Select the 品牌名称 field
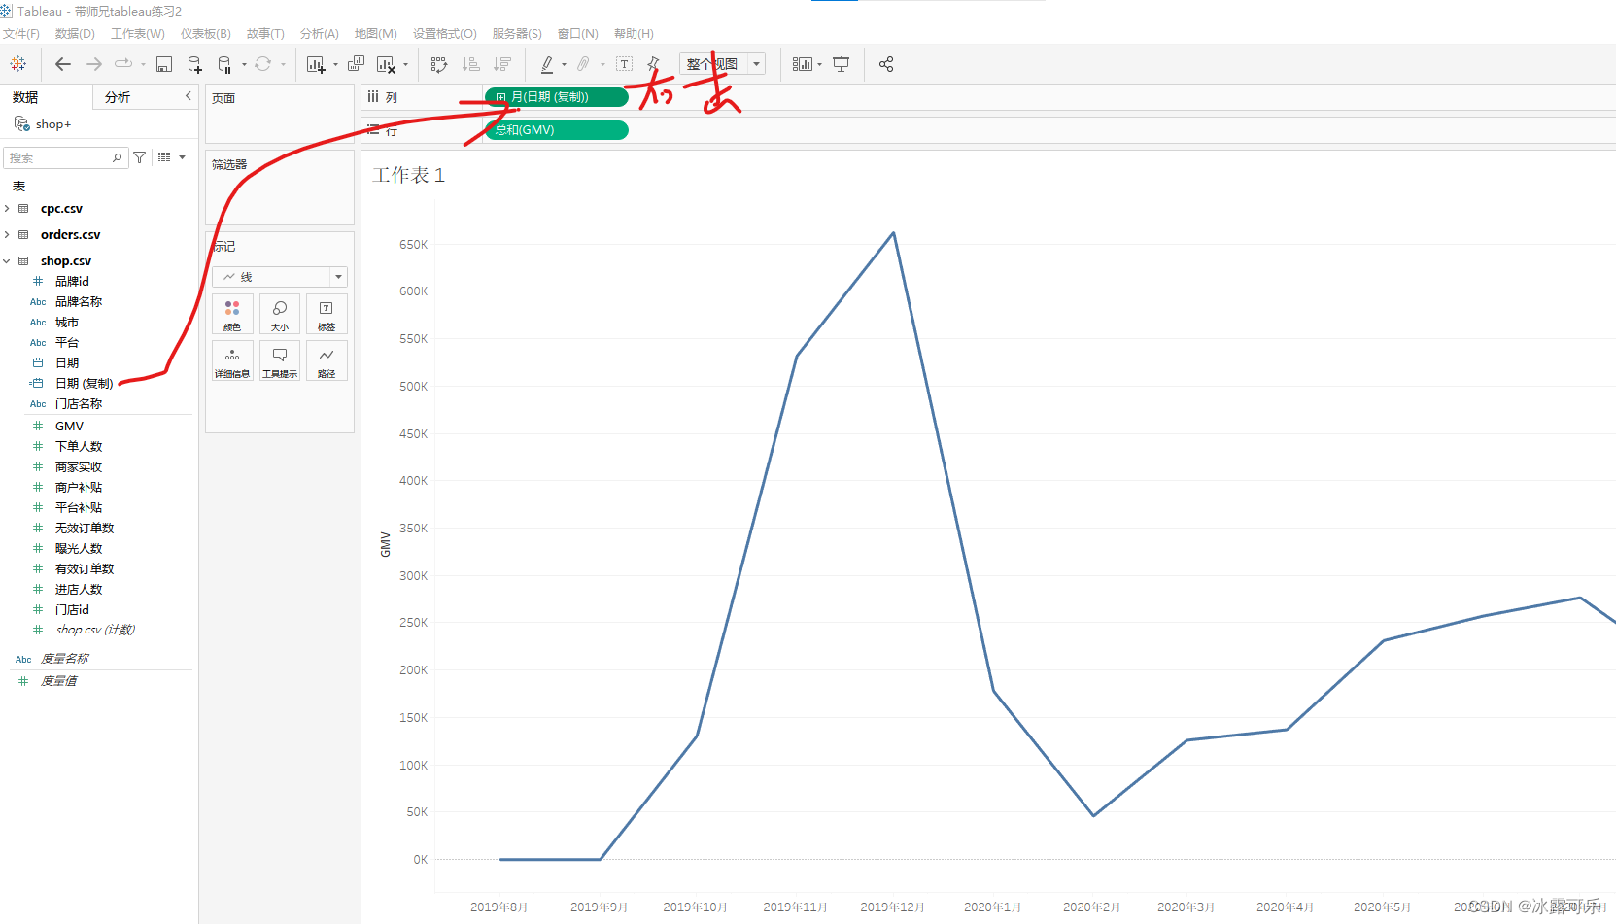This screenshot has height=924, width=1616. click(78, 302)
